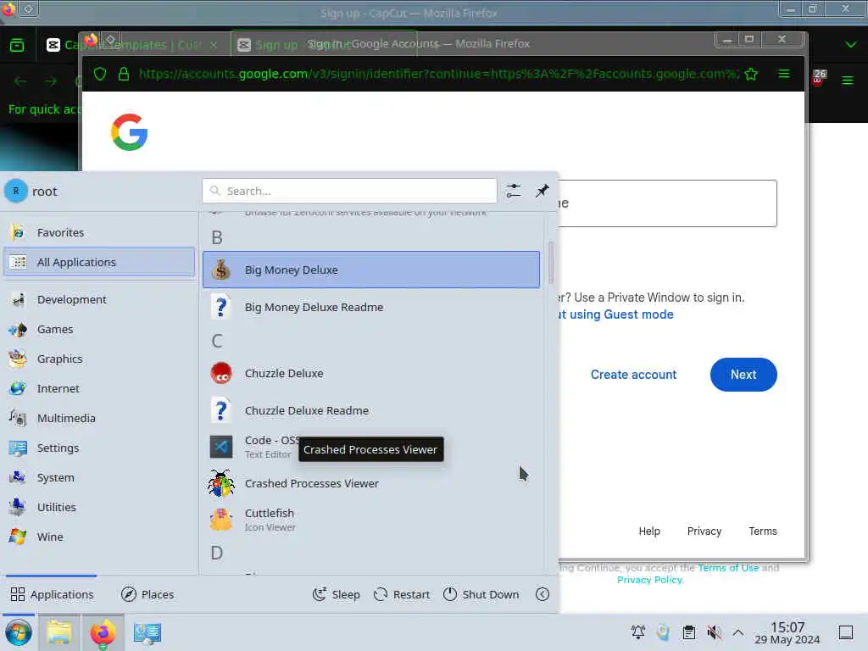Click tracking protection shield icon
This screenshot has height=651, width=868.
(x=100, y=74)
